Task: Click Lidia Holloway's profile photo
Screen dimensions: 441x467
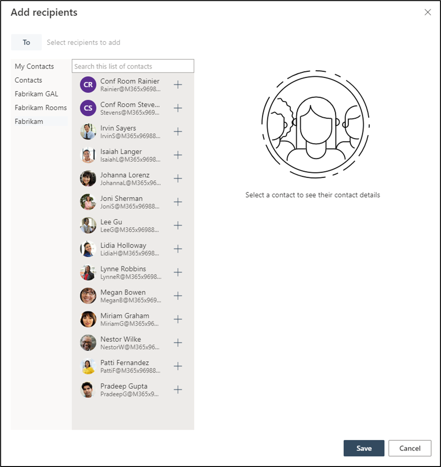Action: (88, 249)
